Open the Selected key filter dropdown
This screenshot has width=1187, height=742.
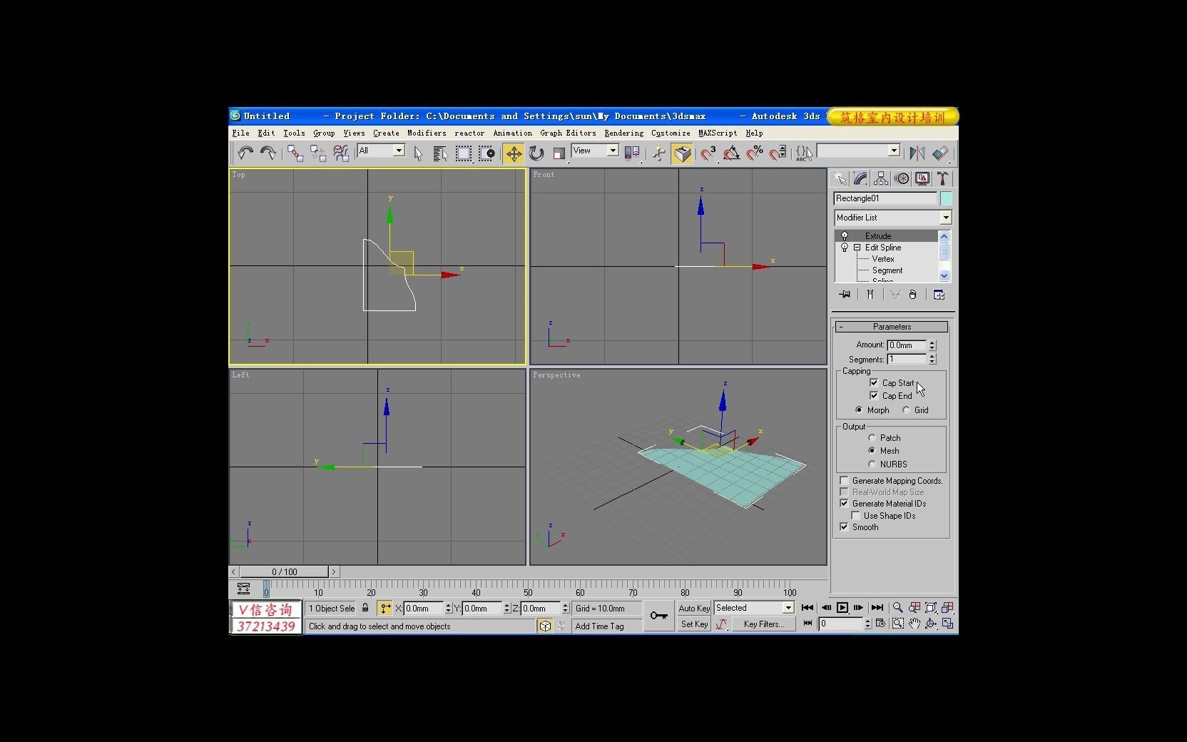[787, 608]
